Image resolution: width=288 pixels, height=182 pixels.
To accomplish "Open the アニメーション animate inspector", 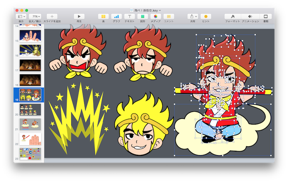I will [250, 16].
